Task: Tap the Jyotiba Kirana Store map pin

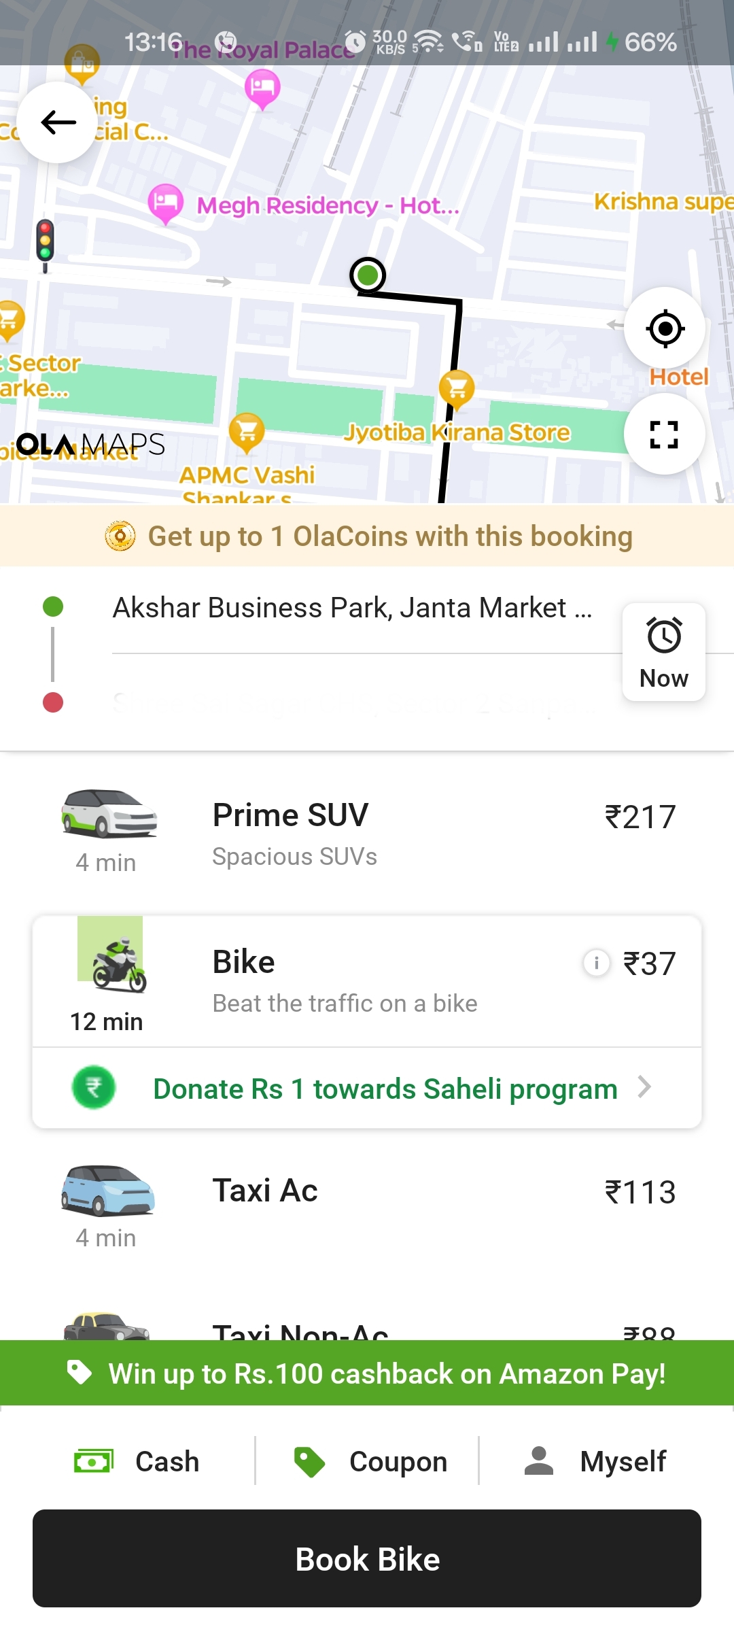Action: tap(457, 388)
